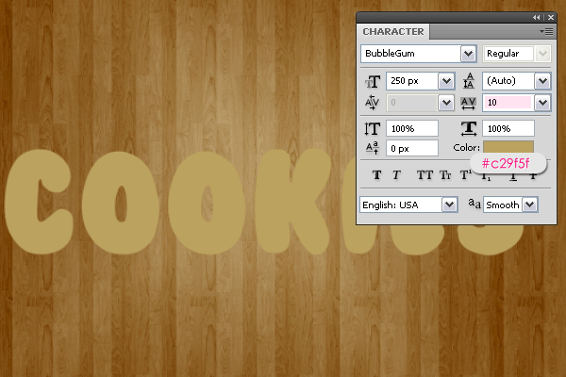
Task: Click the vertical scale icon
Action: tap(373, 129)
